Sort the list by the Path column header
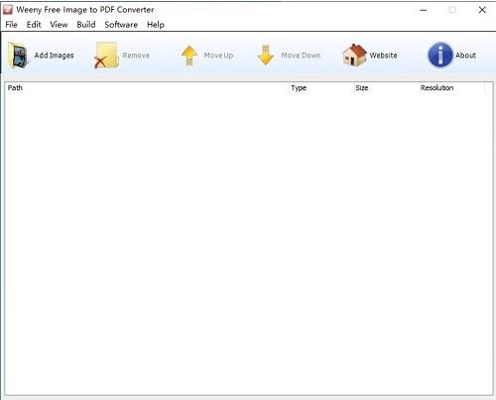The image size is (496, 400). pos(147,88)
